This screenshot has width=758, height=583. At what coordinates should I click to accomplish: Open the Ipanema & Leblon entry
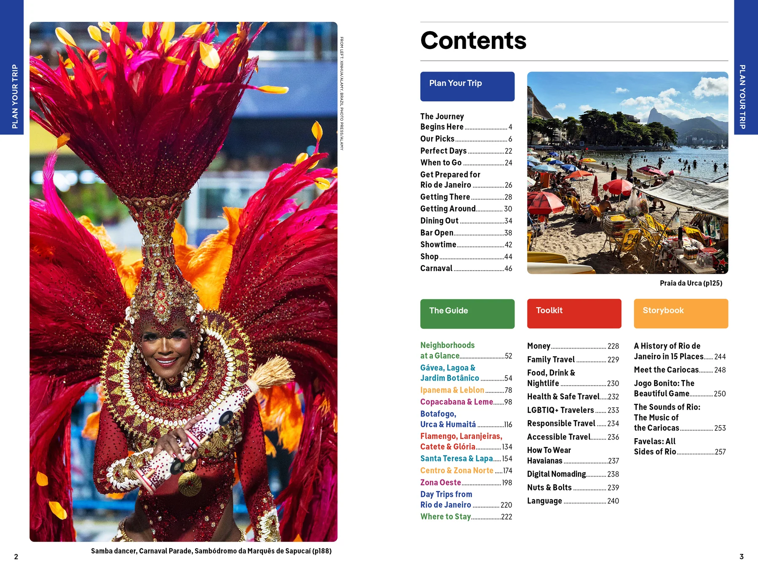(452, 390)
